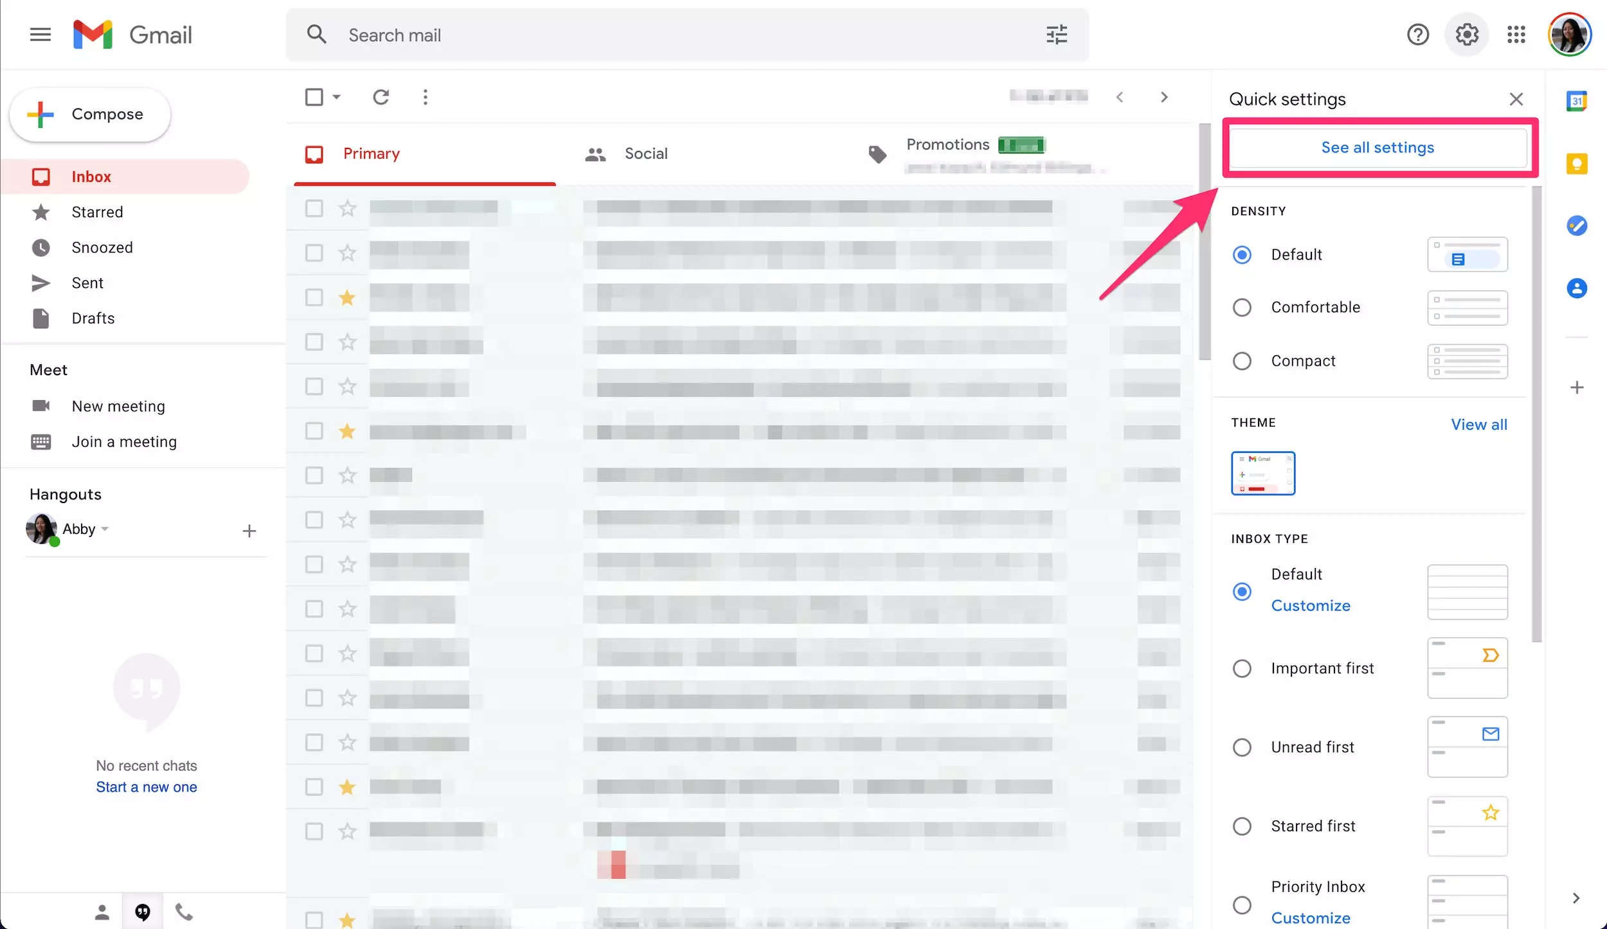Select Comfortable density radio button
1607x929 pixels.
pos(1243,308)
